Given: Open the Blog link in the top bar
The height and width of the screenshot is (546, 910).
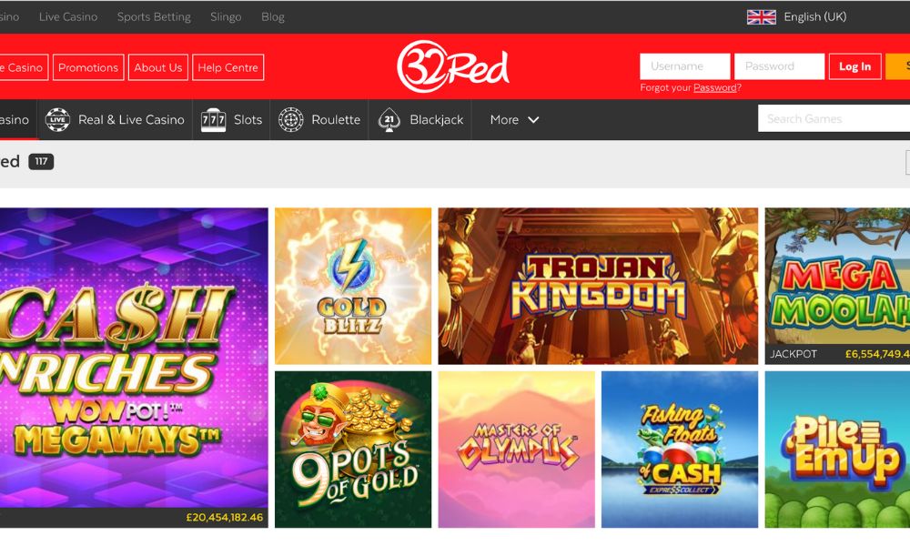Looking at the screenshot, I should coord(273,16).
